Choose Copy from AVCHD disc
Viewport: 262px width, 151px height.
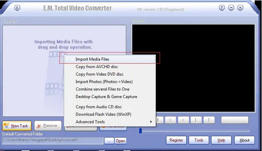pos(110,67)
